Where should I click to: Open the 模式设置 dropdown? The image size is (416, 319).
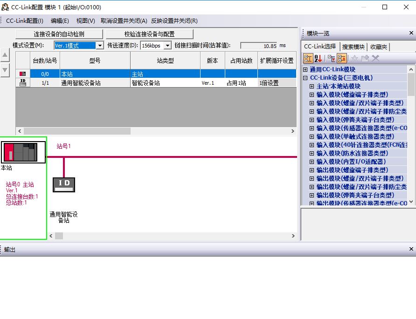[x=100, y=46]
